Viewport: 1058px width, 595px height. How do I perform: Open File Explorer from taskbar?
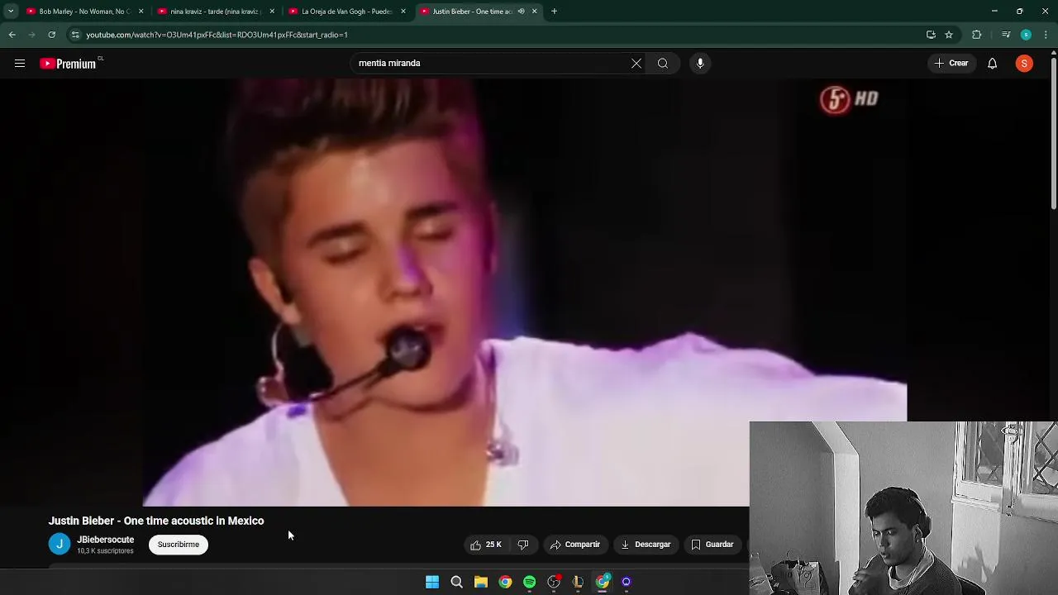(481, 582)
